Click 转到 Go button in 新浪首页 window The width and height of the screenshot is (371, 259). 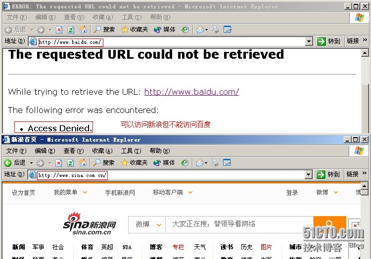(328, 175)
